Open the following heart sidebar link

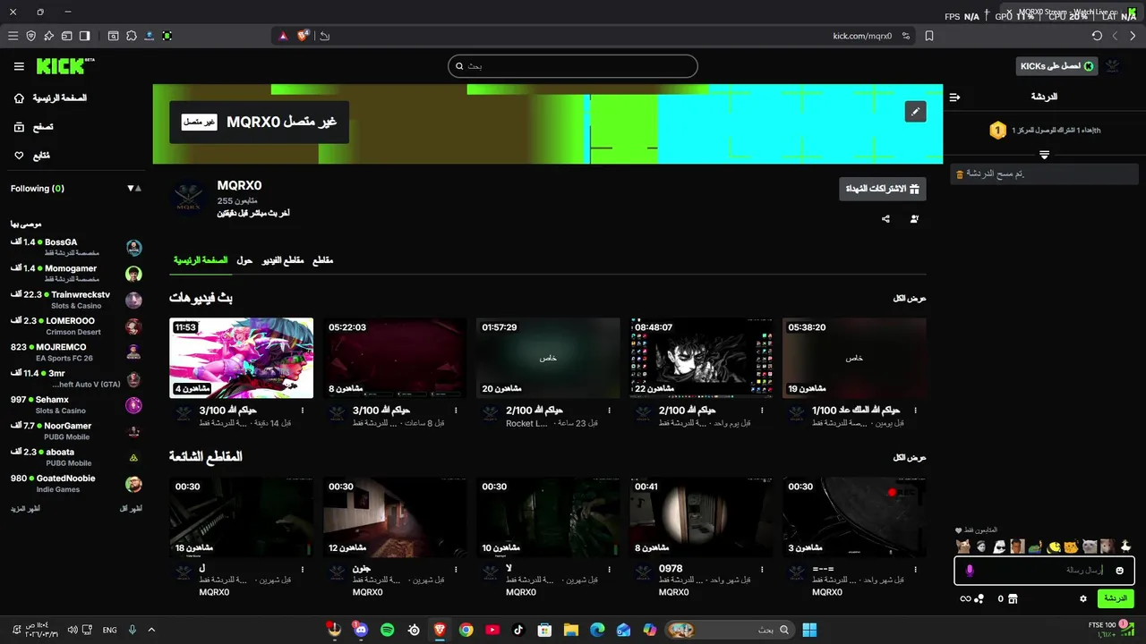point(32,156)
